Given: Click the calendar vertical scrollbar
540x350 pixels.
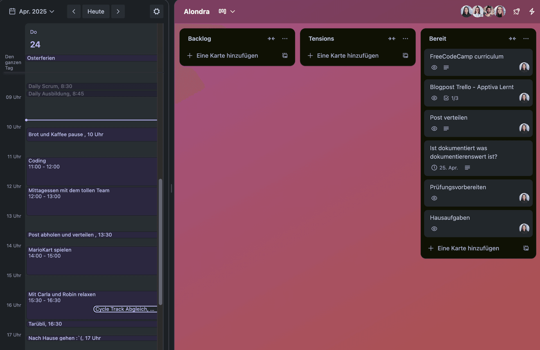Looking at the screenshot, I should 160,242.
